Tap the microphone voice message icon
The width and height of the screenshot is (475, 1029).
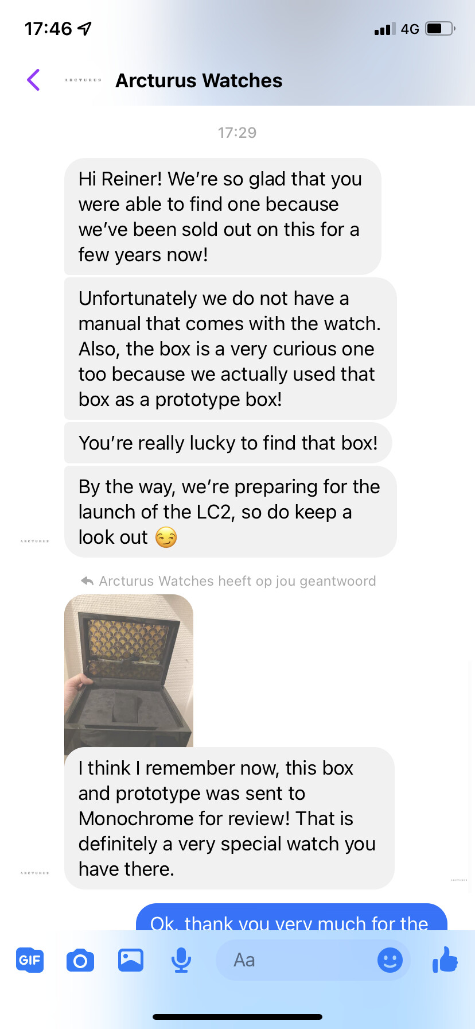pyautogui.click(x=181, y=960)
